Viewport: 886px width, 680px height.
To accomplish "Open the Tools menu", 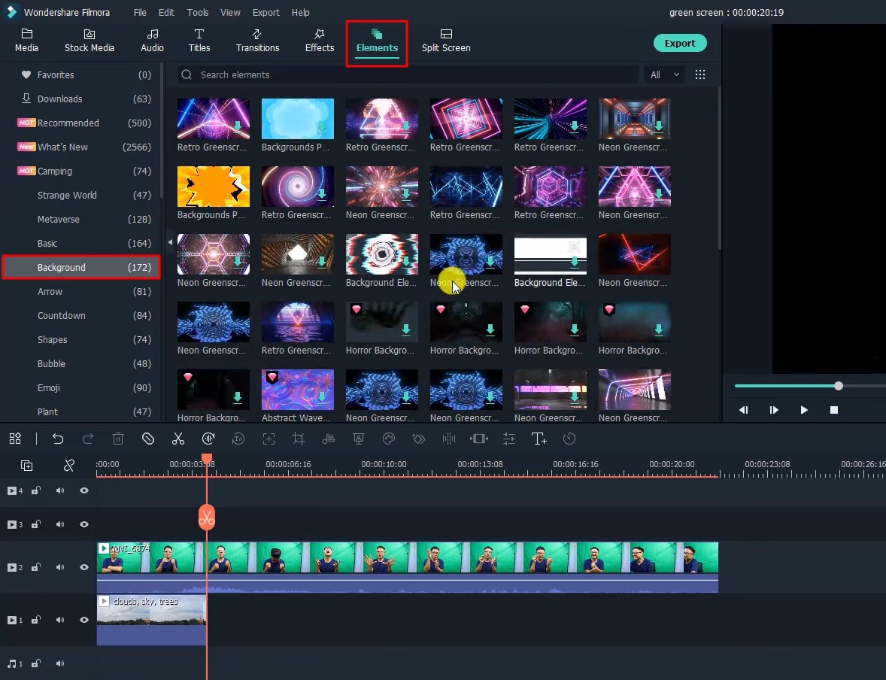I will tap(198, 13).
